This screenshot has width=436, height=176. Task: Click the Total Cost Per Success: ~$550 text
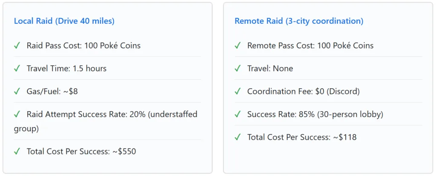coord(81,151)
